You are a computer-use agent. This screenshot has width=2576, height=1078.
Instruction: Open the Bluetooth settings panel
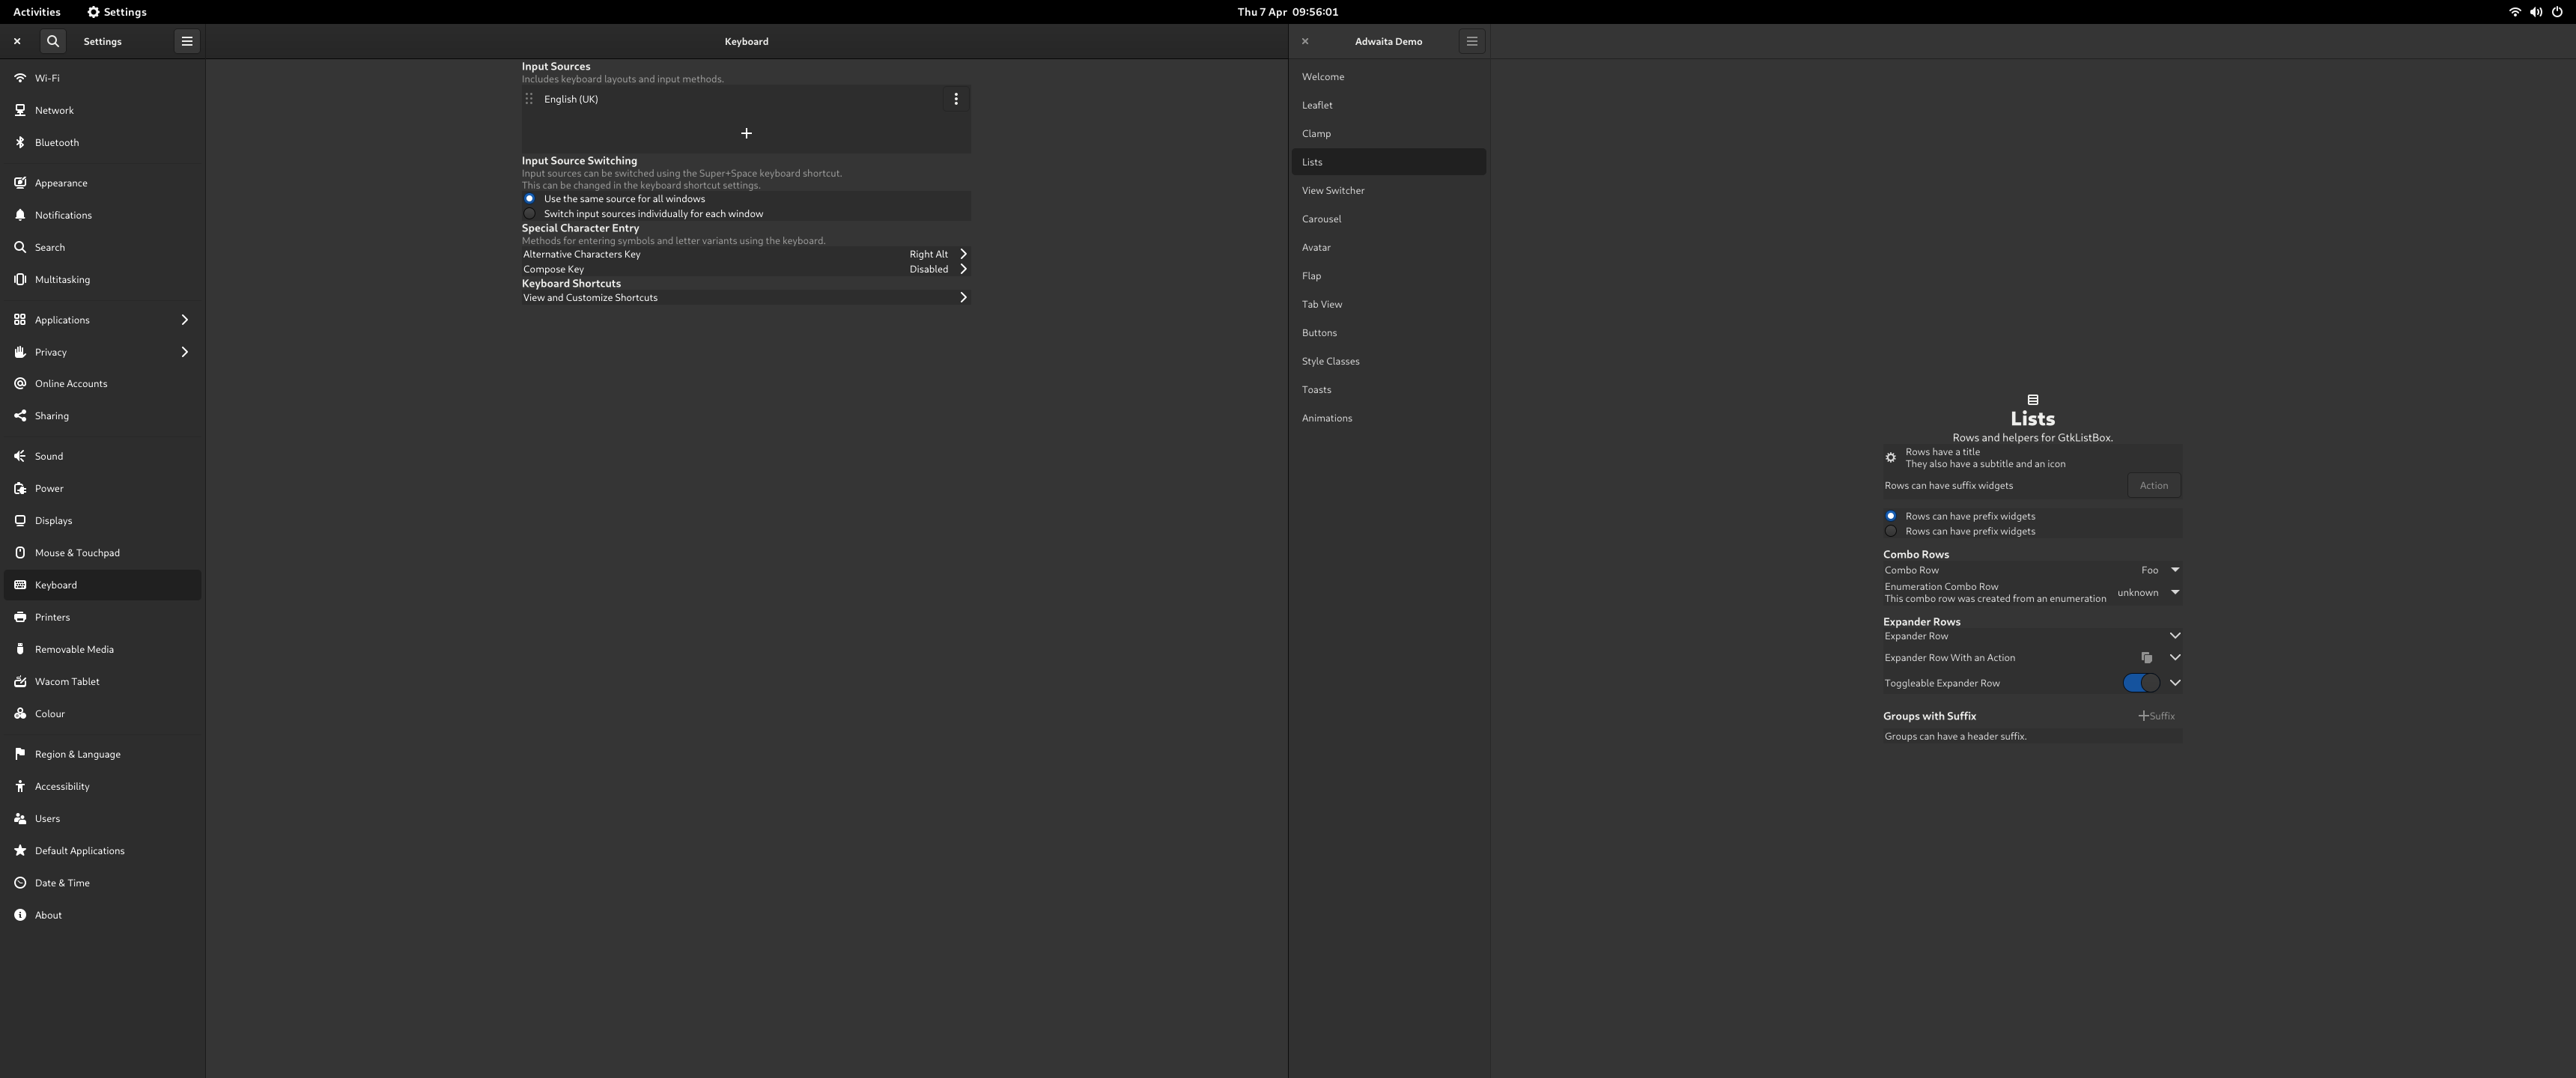coord(57,143)
